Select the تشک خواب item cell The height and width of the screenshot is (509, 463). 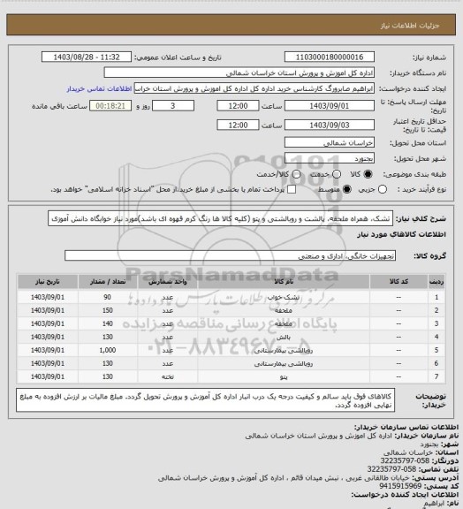point(284,297)
